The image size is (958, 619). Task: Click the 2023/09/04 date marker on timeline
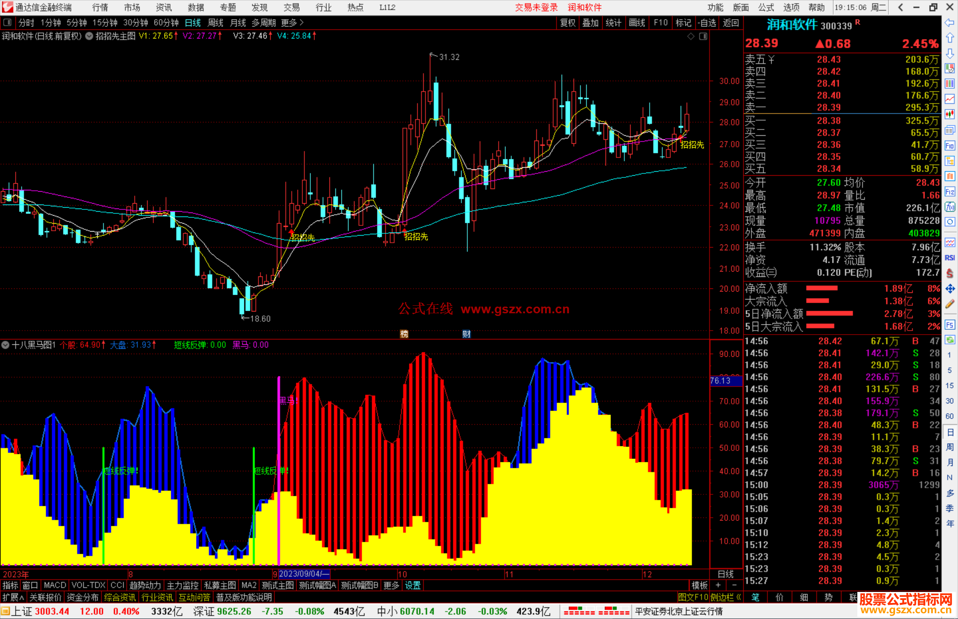(x=304, y=574)
